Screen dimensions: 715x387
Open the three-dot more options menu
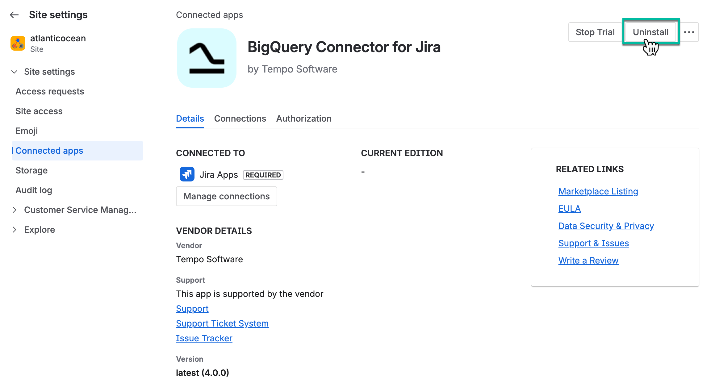click(689, 32)
